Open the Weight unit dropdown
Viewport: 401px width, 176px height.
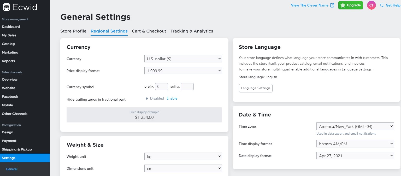pos(183,156)
